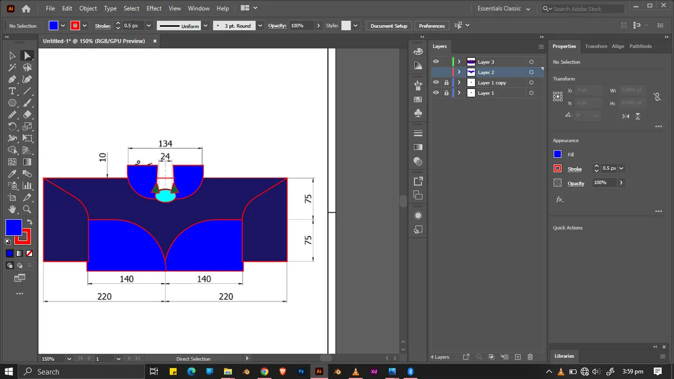The width and height of the screenshot is (674, 379).
Task: Expand Layer 3 contents arrow
Action: click(459, 62)
